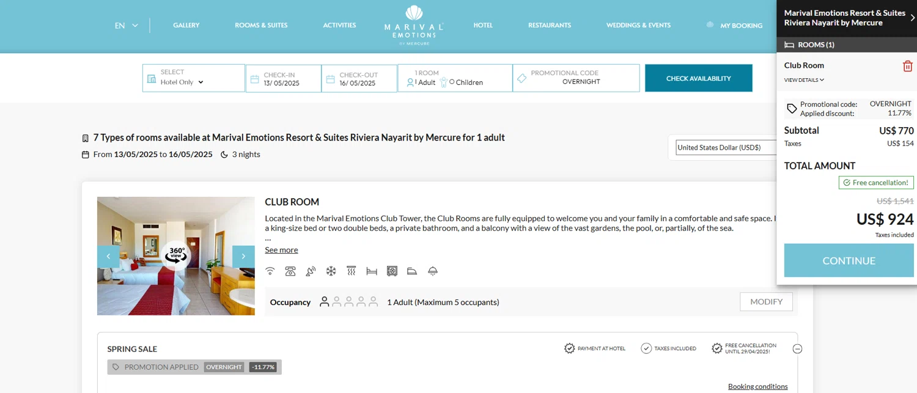Click the promotional code input OVERNIGHT
The height and width of the screenshot is (393, 917).
pos(581,82)
